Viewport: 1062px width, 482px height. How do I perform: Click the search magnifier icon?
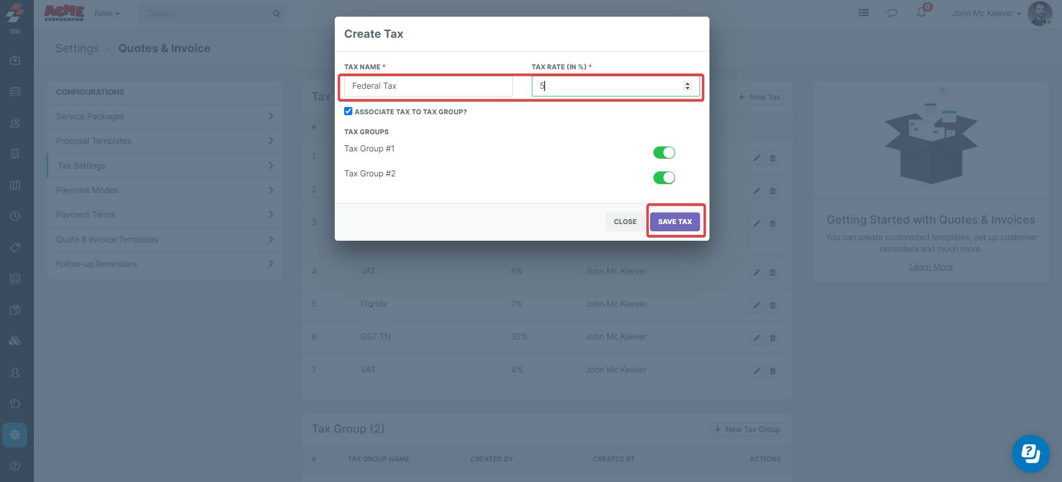276,13
